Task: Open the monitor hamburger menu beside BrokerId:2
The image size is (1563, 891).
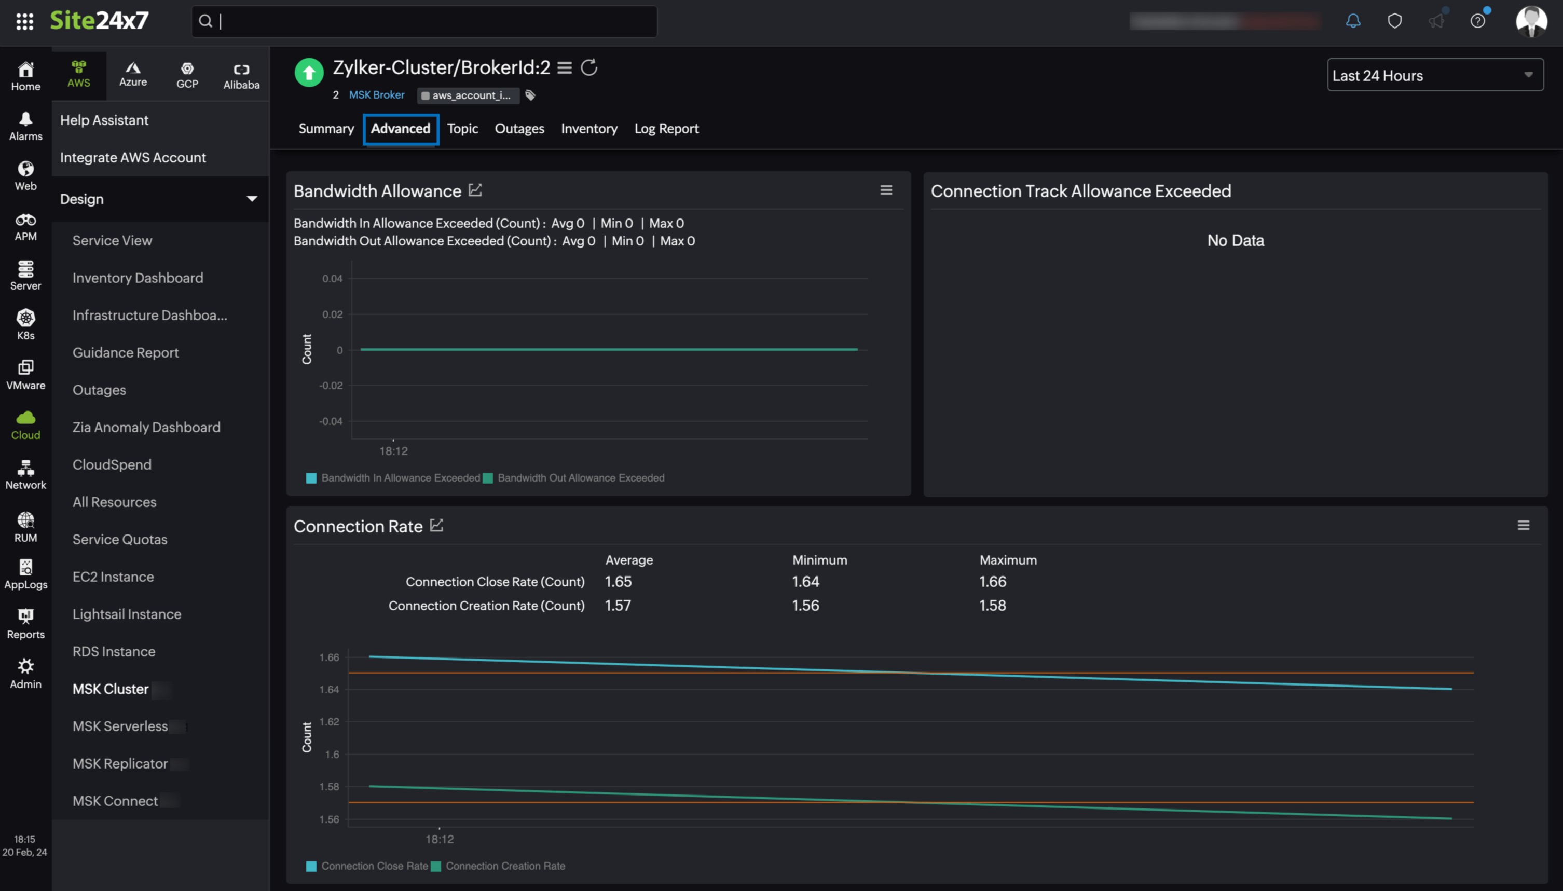Action: pyautogui.click(x=564, y=67)
